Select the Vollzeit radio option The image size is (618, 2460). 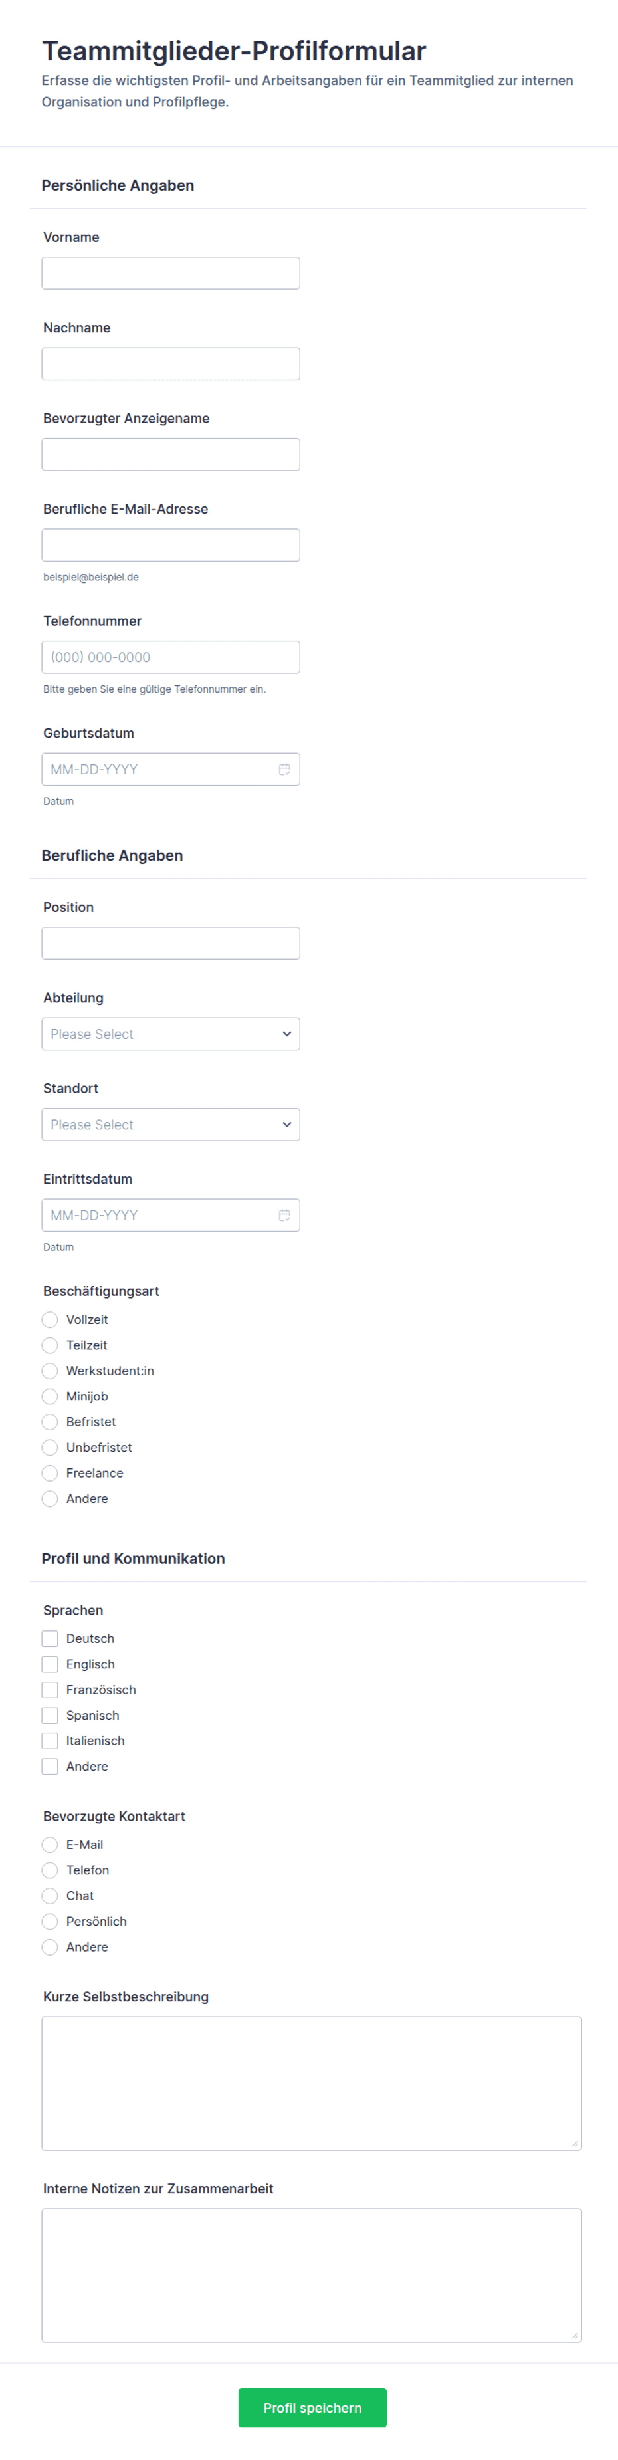[50, 1320]
